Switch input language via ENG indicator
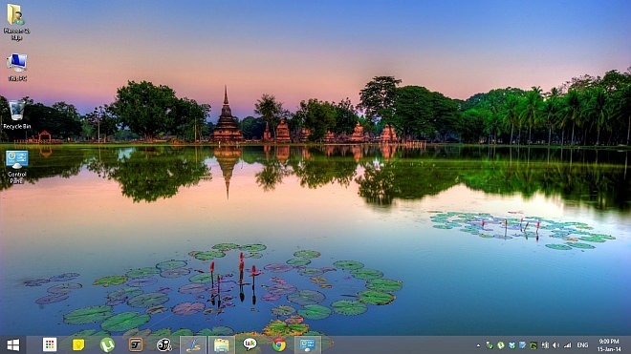This screenshot has height=354, width=631. [x=582, y=345]
